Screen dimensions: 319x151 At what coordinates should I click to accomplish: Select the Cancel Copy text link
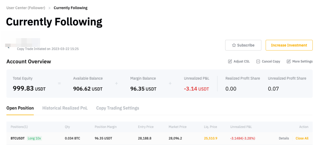(x=271, y=62)
